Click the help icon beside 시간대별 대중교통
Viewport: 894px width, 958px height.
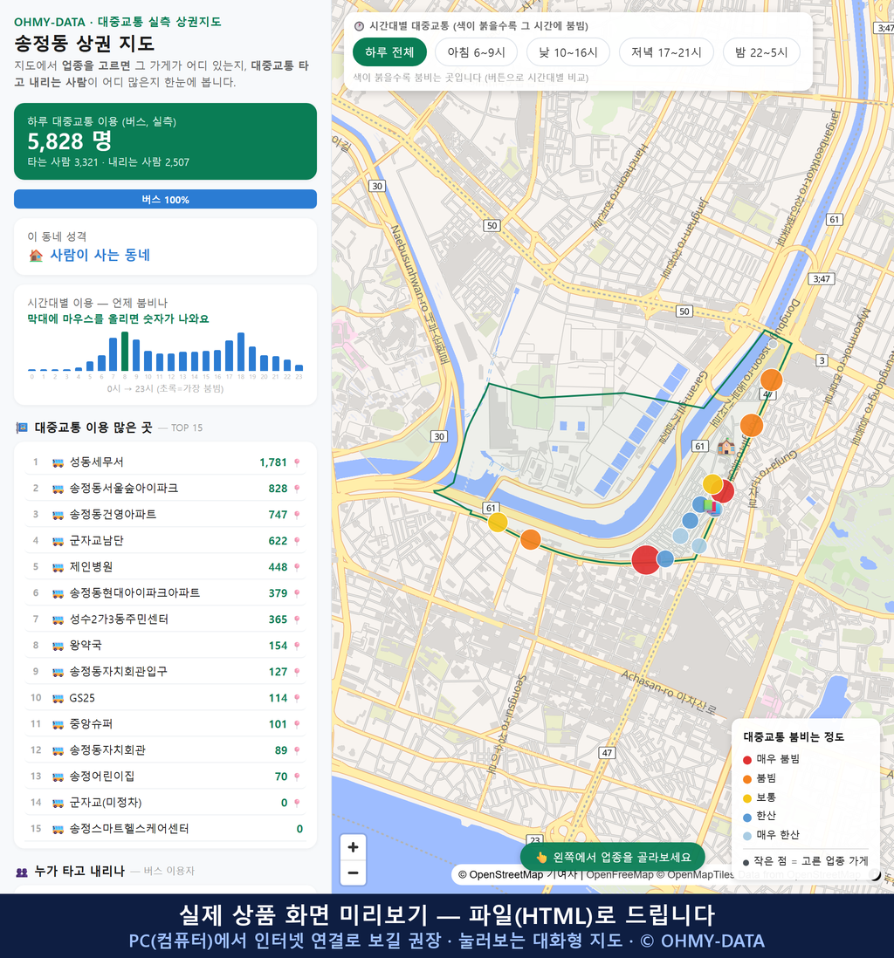click(x=359, y=26)
